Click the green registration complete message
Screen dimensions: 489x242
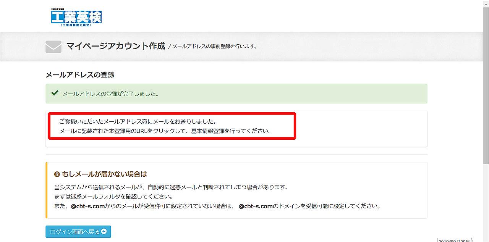pos(110,94)
